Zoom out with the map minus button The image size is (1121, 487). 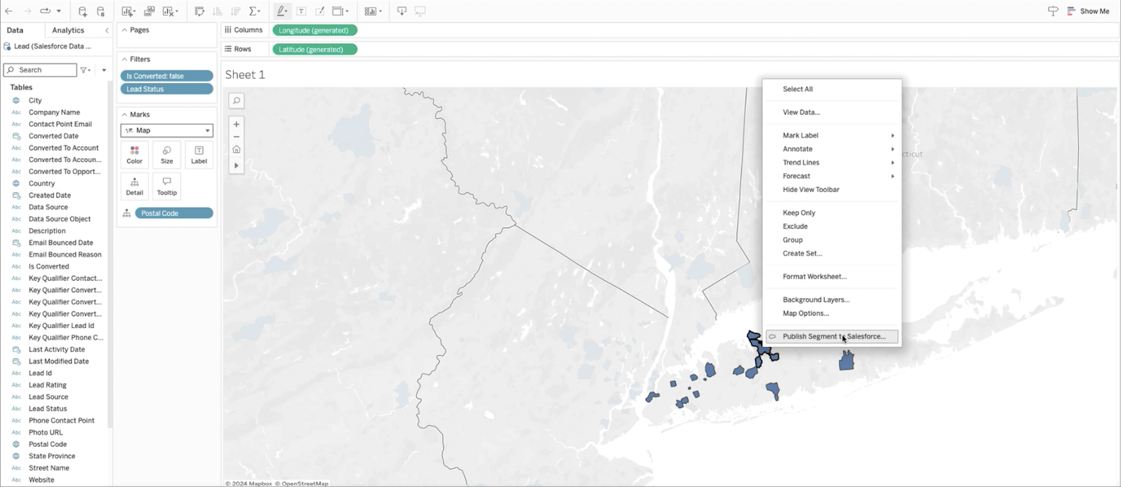236,137
